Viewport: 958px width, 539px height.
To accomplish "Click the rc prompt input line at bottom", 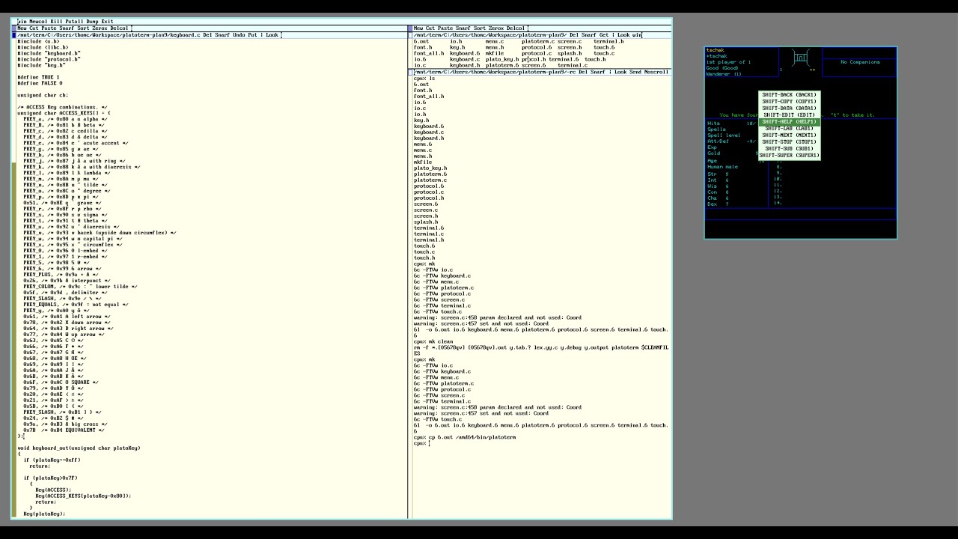I will [421, 443].
